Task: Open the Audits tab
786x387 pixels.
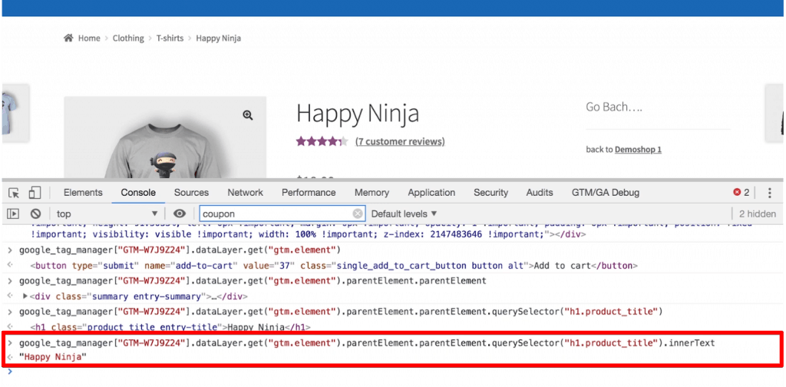Action: (x=540, y=193)
